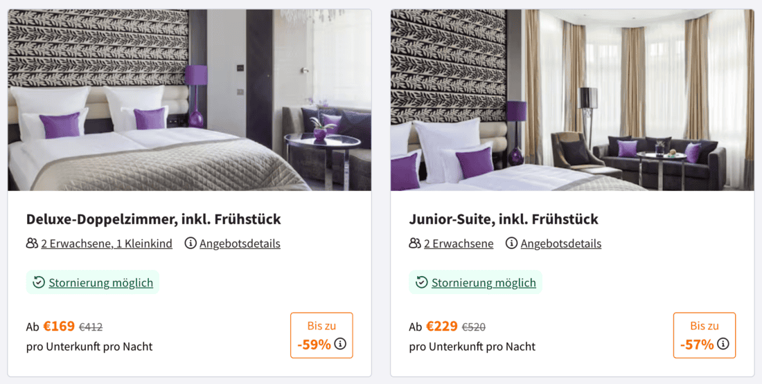This screenshot has height=384, width=762.
Task: Click the guests icon on Deluxe-Doppelzimmer card
Action: (x=32, y=244)
